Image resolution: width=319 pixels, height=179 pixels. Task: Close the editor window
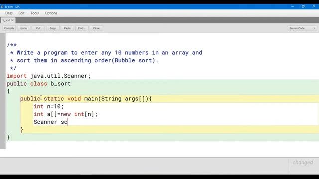coord(314,6)
